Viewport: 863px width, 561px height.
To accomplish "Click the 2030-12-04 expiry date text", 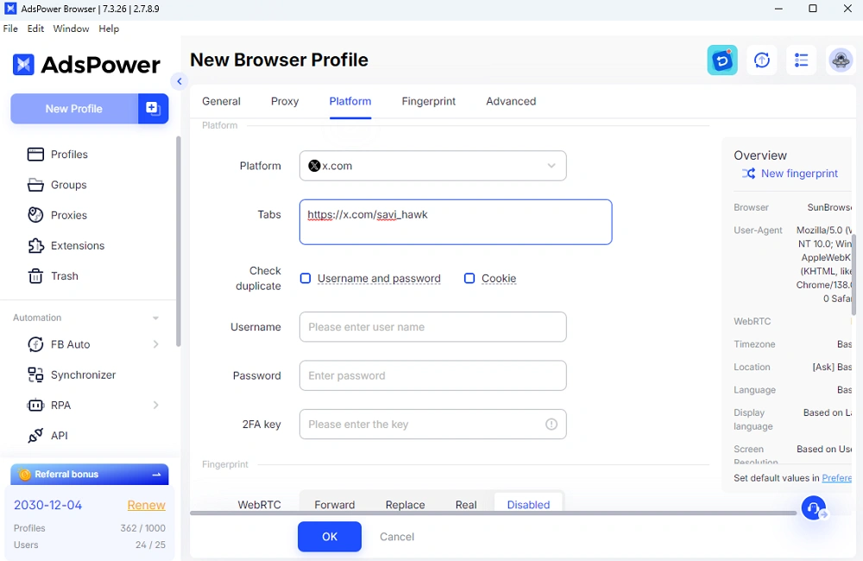I will click(47, 505).
